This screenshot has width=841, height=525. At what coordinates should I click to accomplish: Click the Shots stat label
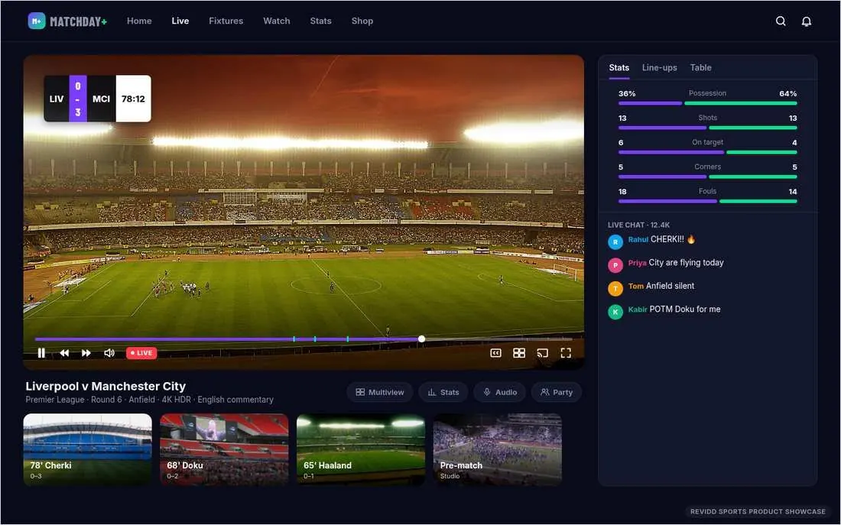707,118
